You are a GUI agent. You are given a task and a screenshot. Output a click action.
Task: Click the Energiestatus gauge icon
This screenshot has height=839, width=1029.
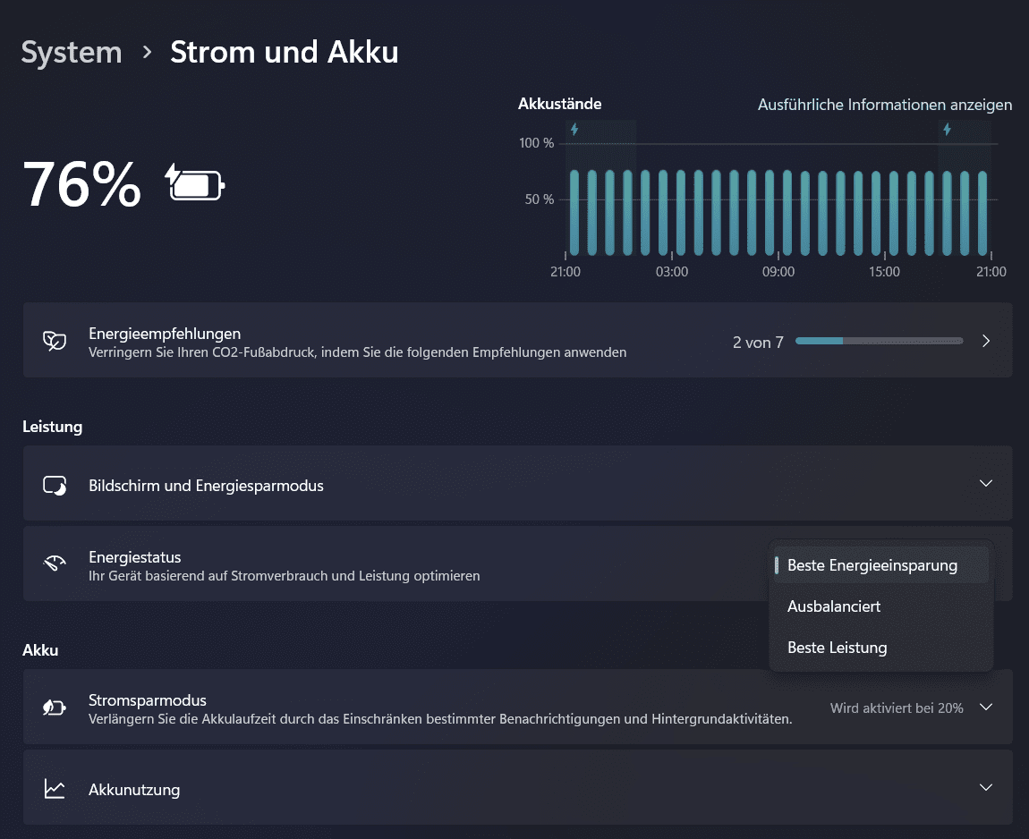pos(55,563)
